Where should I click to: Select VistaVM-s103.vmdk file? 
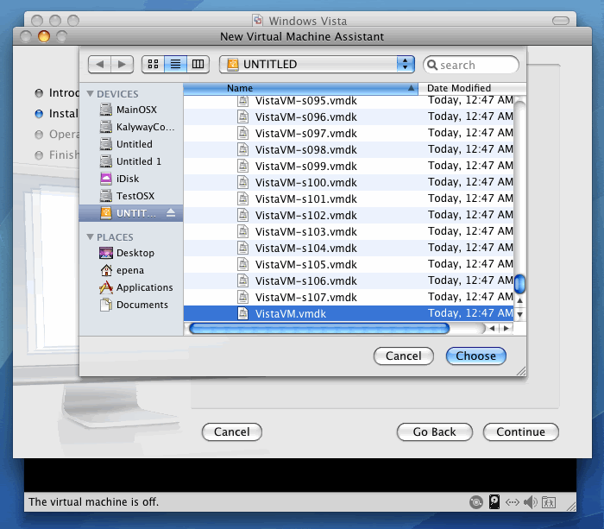point(349,231)
